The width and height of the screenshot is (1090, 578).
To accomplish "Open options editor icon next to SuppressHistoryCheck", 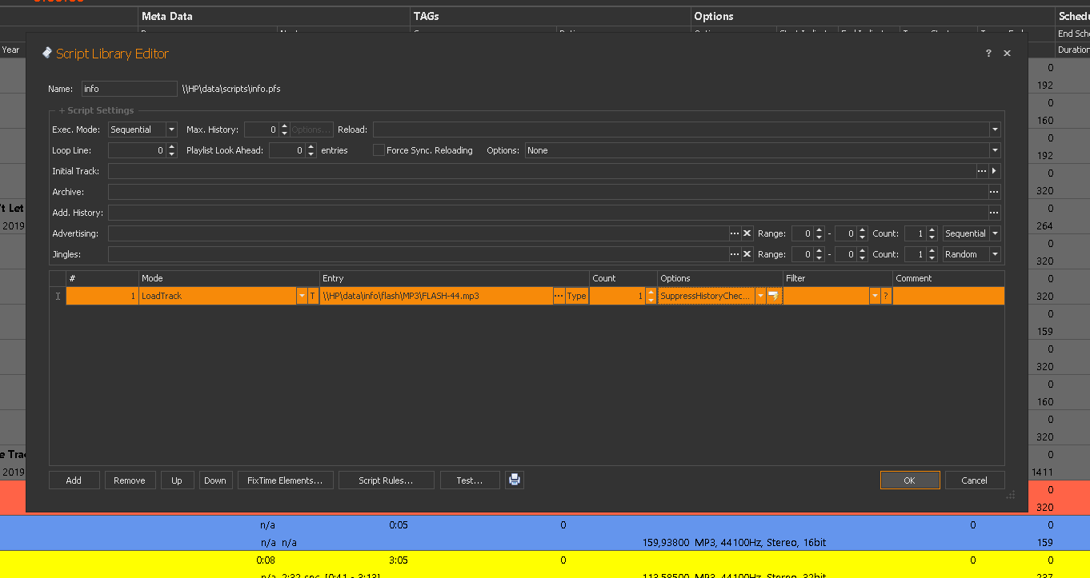I will (x=773, y=296).
